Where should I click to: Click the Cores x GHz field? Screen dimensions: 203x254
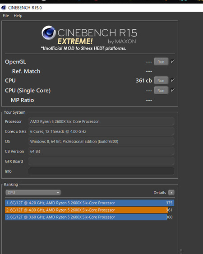pyautogui.click(x=101, y=131)
